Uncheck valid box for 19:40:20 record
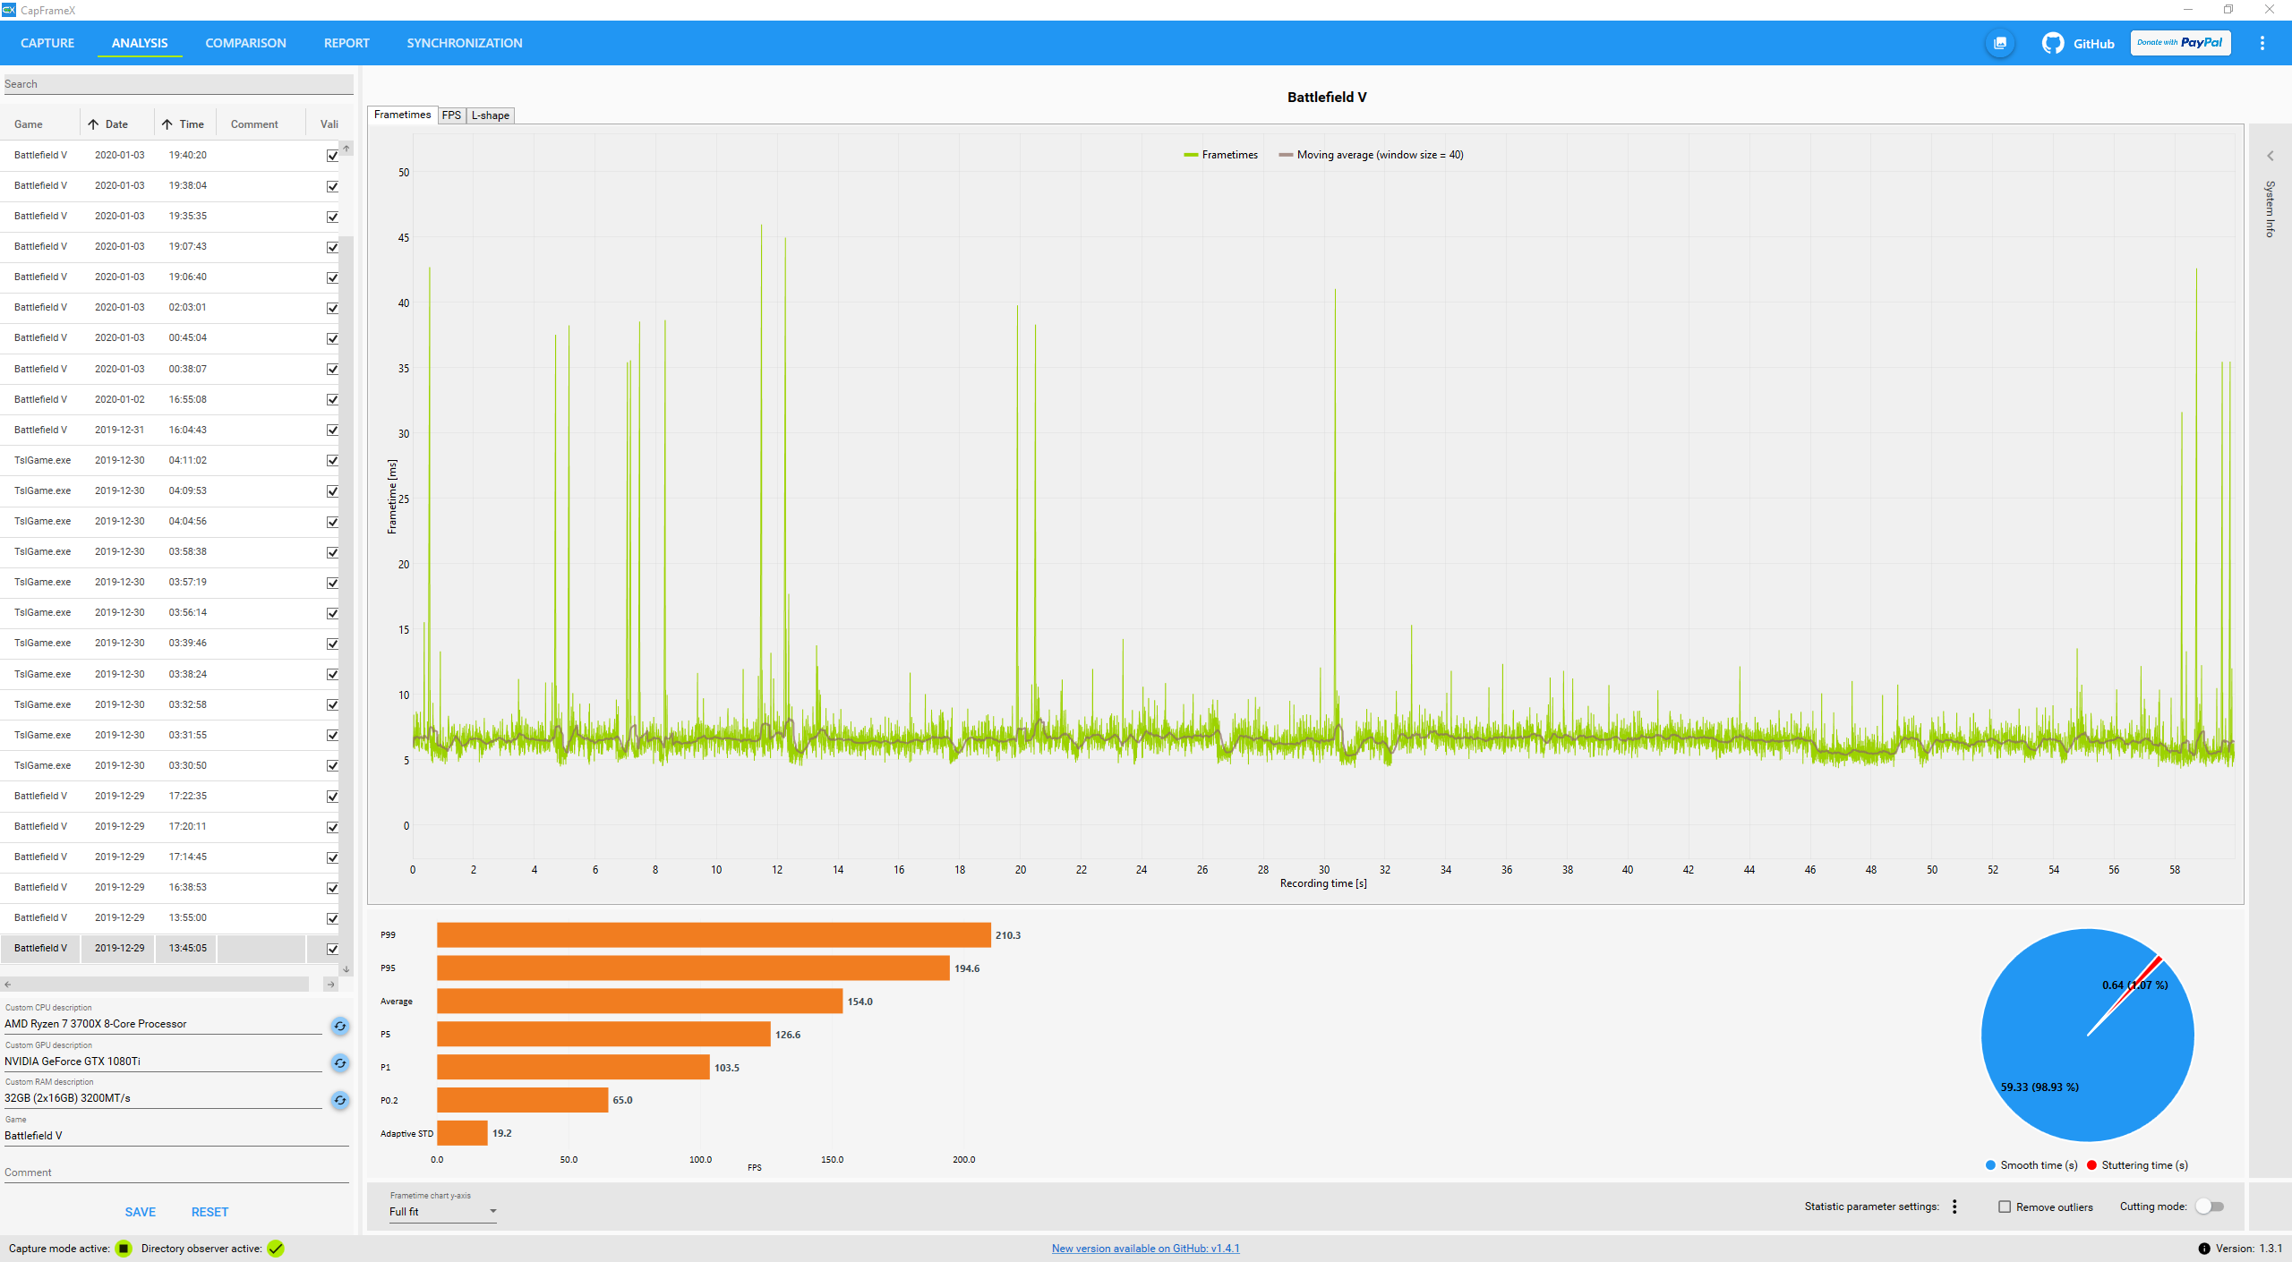 [x=332, y=156]
